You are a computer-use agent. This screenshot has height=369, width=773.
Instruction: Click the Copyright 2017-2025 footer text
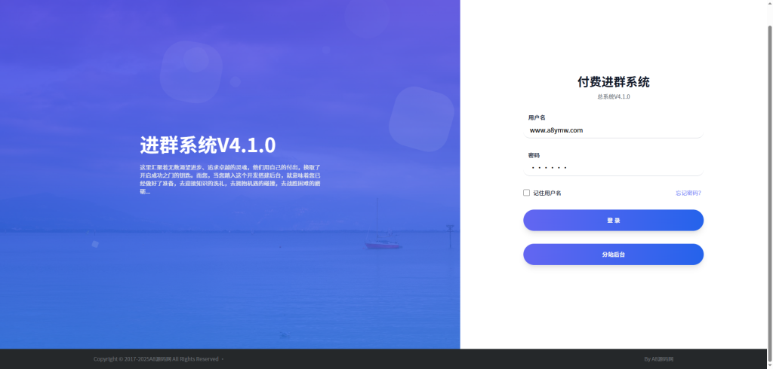[x=159, y=359]
